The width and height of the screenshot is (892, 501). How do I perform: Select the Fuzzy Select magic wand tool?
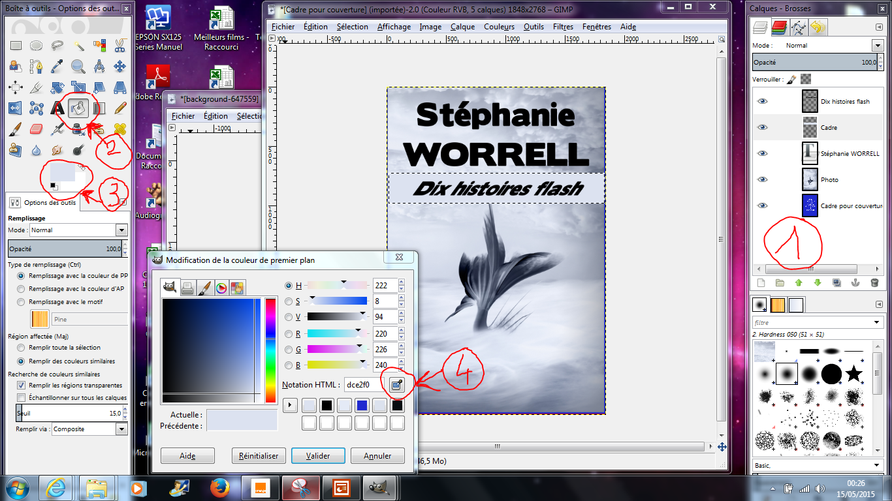pos(78,46)
